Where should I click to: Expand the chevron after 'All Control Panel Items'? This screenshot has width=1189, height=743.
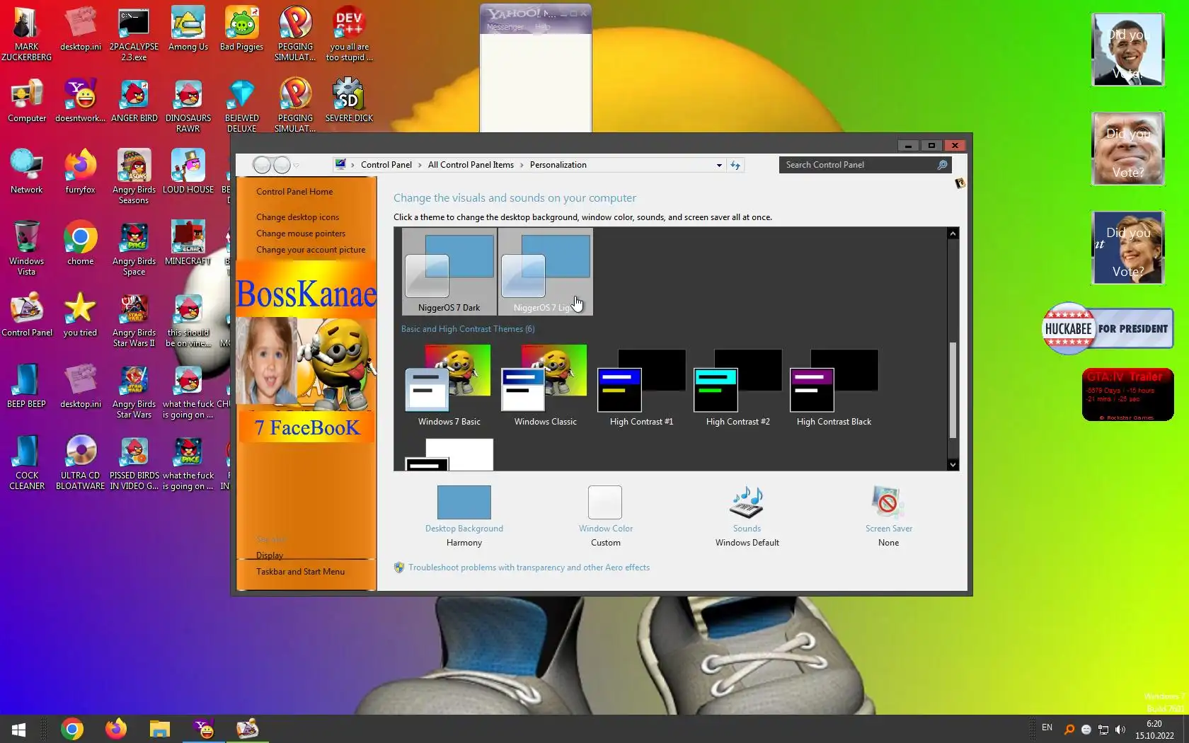coord(522,165)
